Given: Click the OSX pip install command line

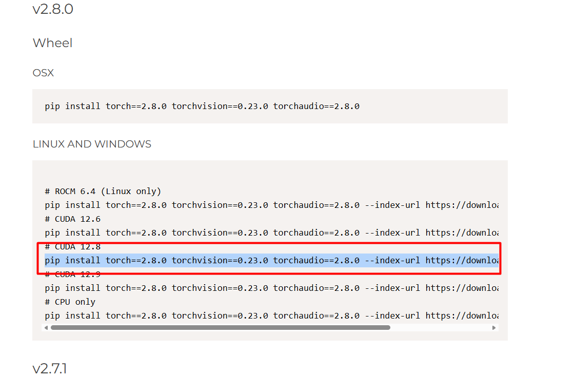Looking at the screenshot, I should tap(202, 106).
